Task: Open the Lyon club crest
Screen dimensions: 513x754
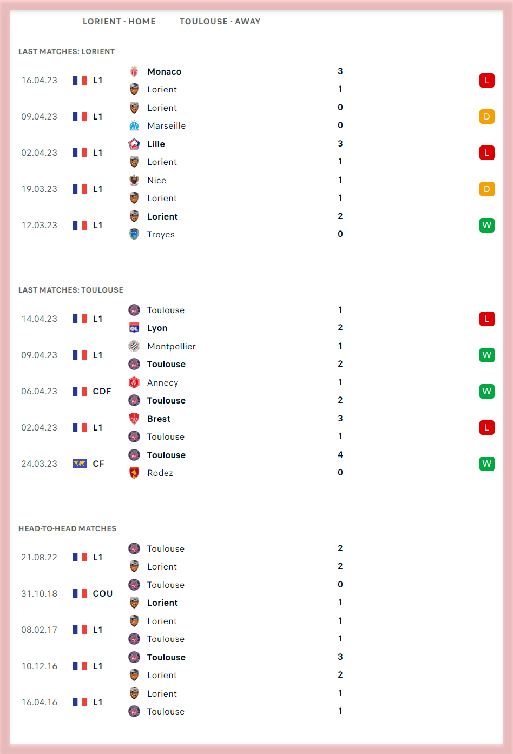Action: coord(134,328)
